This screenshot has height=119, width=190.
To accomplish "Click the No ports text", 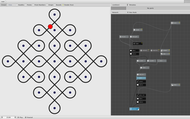I will click(150, 8).
